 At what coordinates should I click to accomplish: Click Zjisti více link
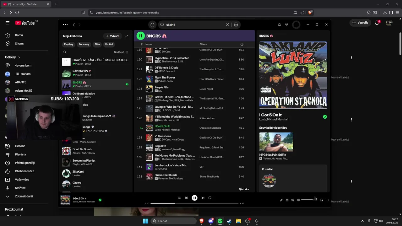(x=244, y=189)
